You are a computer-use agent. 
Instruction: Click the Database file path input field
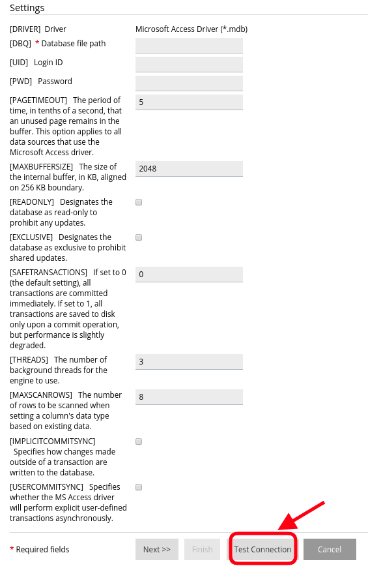pyautogui.click(x=189, y=45)
